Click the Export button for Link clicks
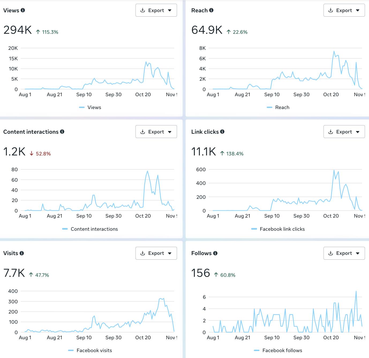Screen dimensions: 369x358 [x=344, y=132]
